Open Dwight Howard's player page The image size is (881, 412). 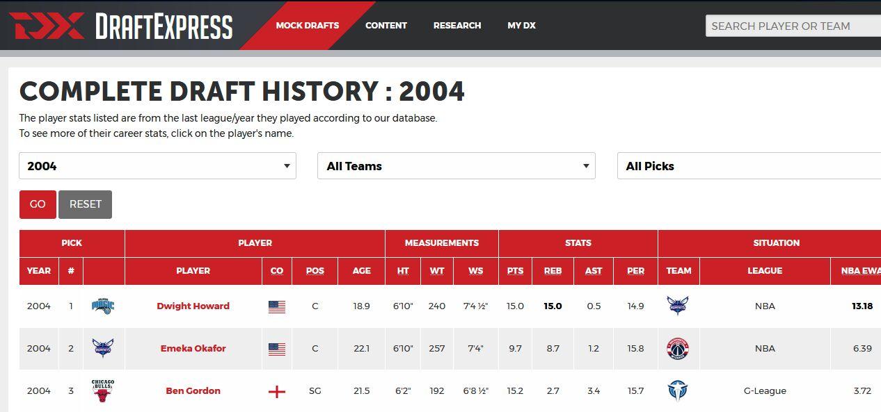point(193,306)
